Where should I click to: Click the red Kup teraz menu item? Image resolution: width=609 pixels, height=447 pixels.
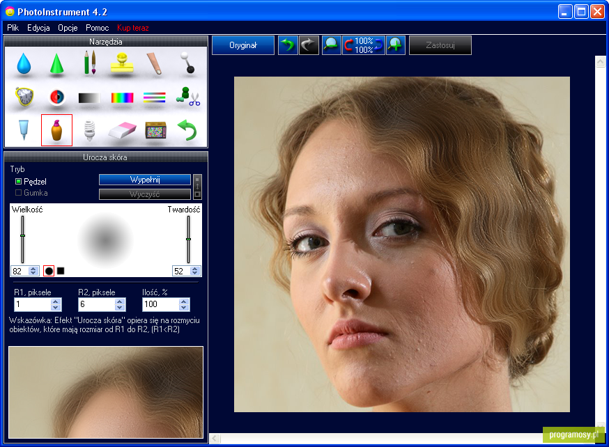133,28
